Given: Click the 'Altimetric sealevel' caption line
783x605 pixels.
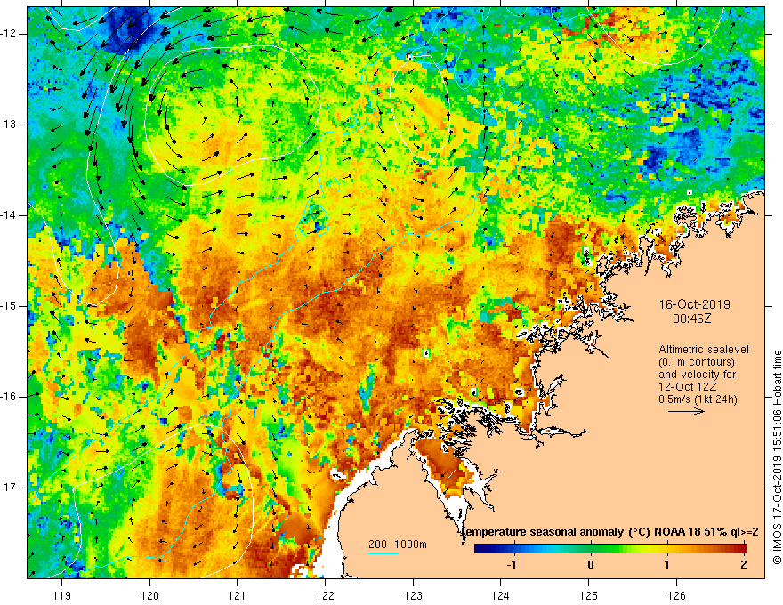Looking at the screenshot, I should pos(704,350).
